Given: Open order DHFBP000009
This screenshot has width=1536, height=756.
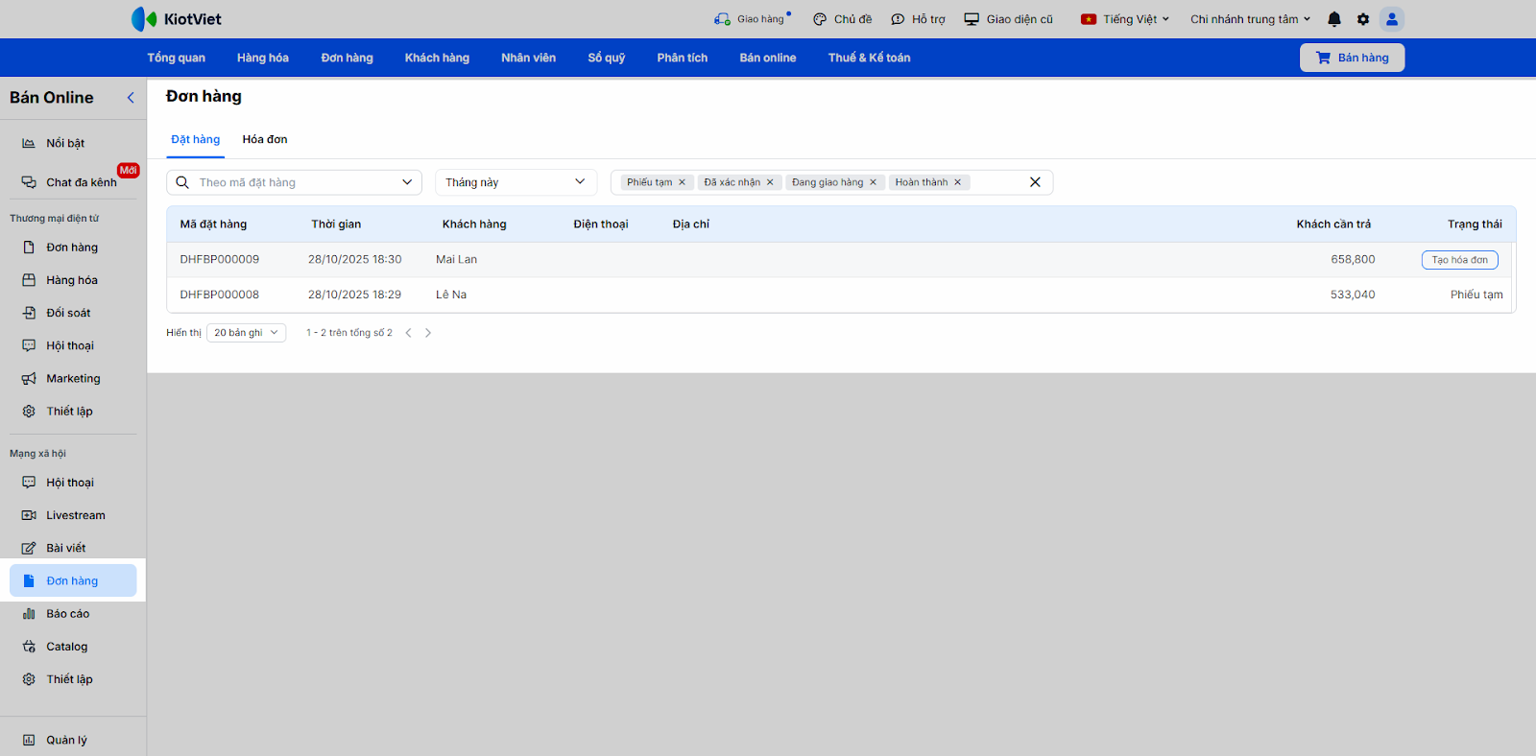Looking at the screenshot, I should coord(220,260).
